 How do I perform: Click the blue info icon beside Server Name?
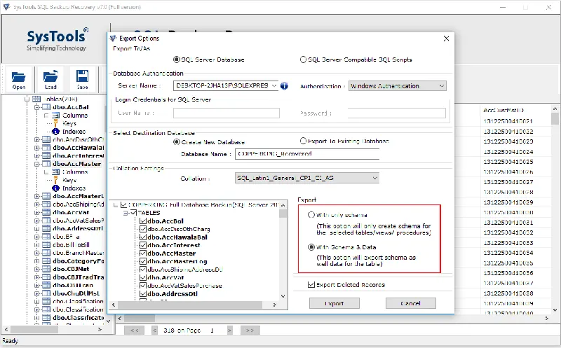point(284,85)
